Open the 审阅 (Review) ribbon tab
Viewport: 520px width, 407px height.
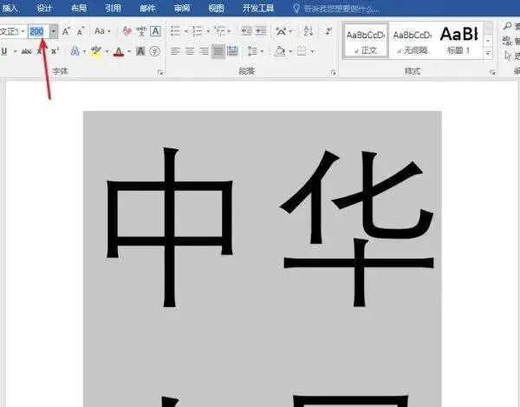tap(182, 8)
